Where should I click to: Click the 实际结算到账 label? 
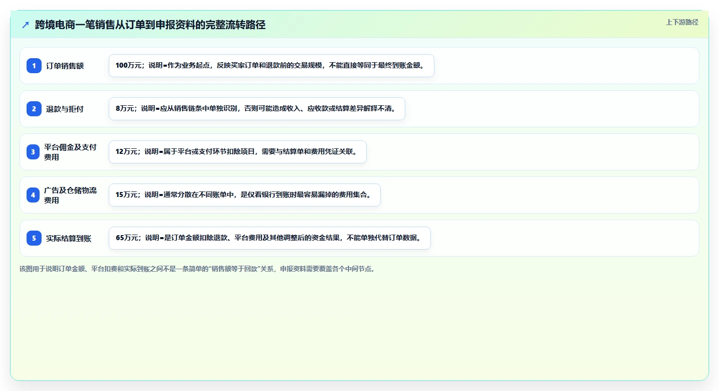click(69, 238)
